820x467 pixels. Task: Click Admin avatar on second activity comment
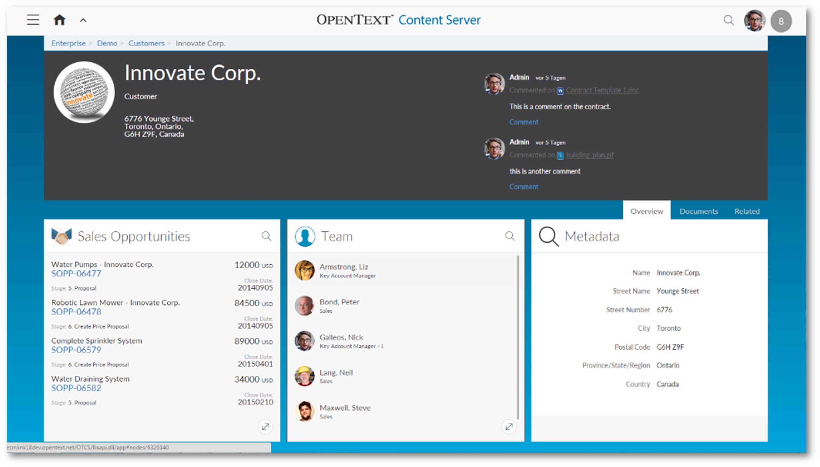[x=494, y=148]
